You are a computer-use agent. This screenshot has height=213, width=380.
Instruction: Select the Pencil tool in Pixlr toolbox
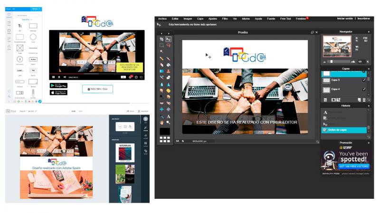[x=161, y=58]
